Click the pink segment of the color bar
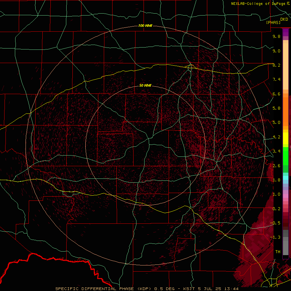Viewport: 291px width, 291px height. coord(286,196)
